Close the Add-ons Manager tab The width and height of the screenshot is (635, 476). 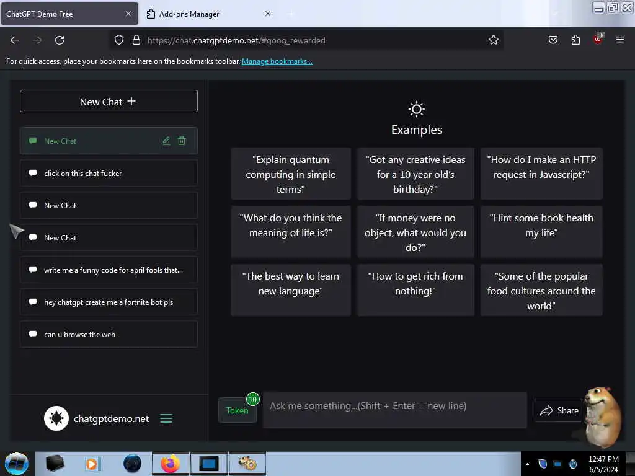(268, 14)
